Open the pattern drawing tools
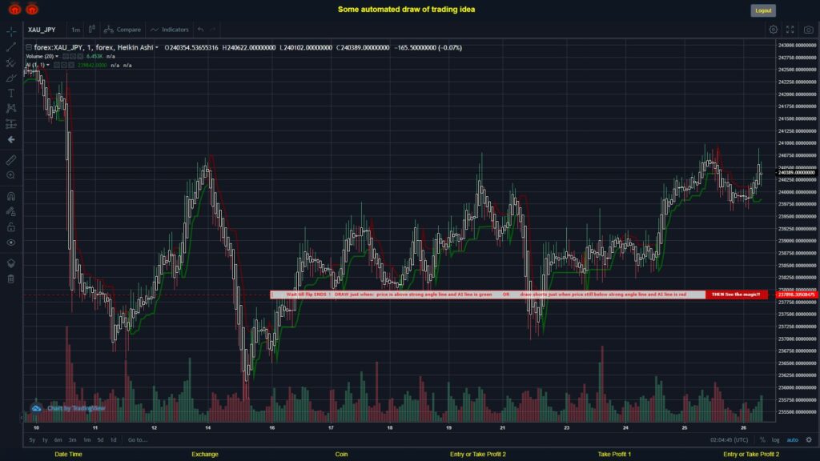 tap(11, 108)
